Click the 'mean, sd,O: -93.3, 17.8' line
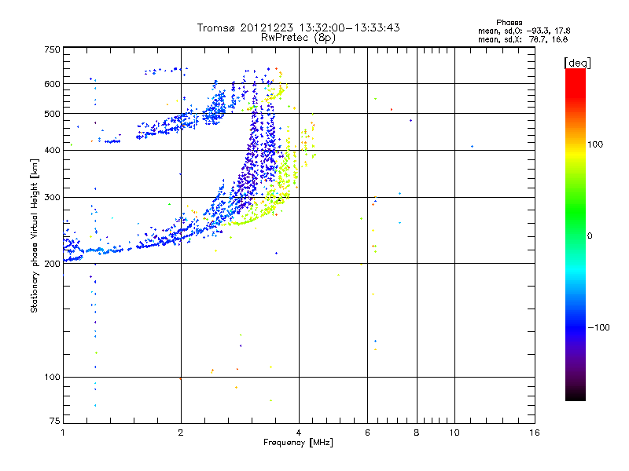 click(524, 31)
